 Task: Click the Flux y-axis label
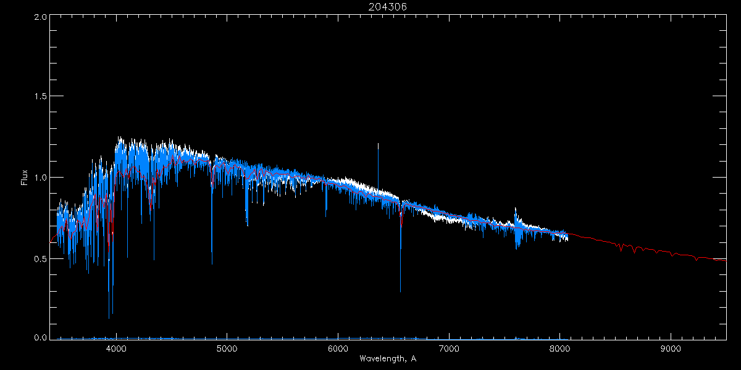[25, 178]
